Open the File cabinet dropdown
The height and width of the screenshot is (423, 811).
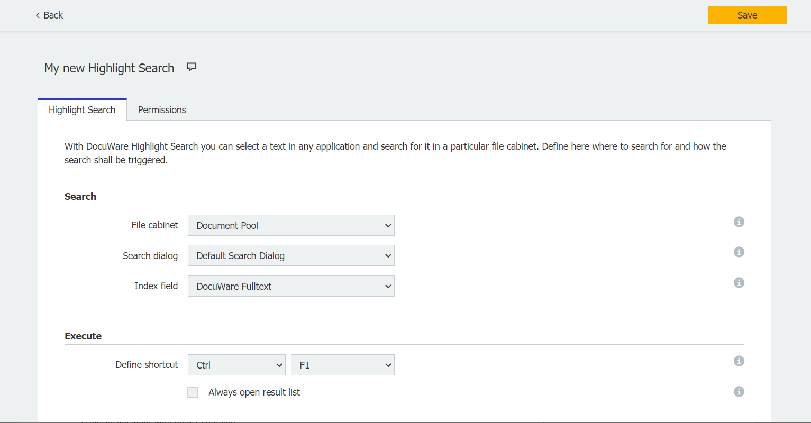click(x=291, y=226)
